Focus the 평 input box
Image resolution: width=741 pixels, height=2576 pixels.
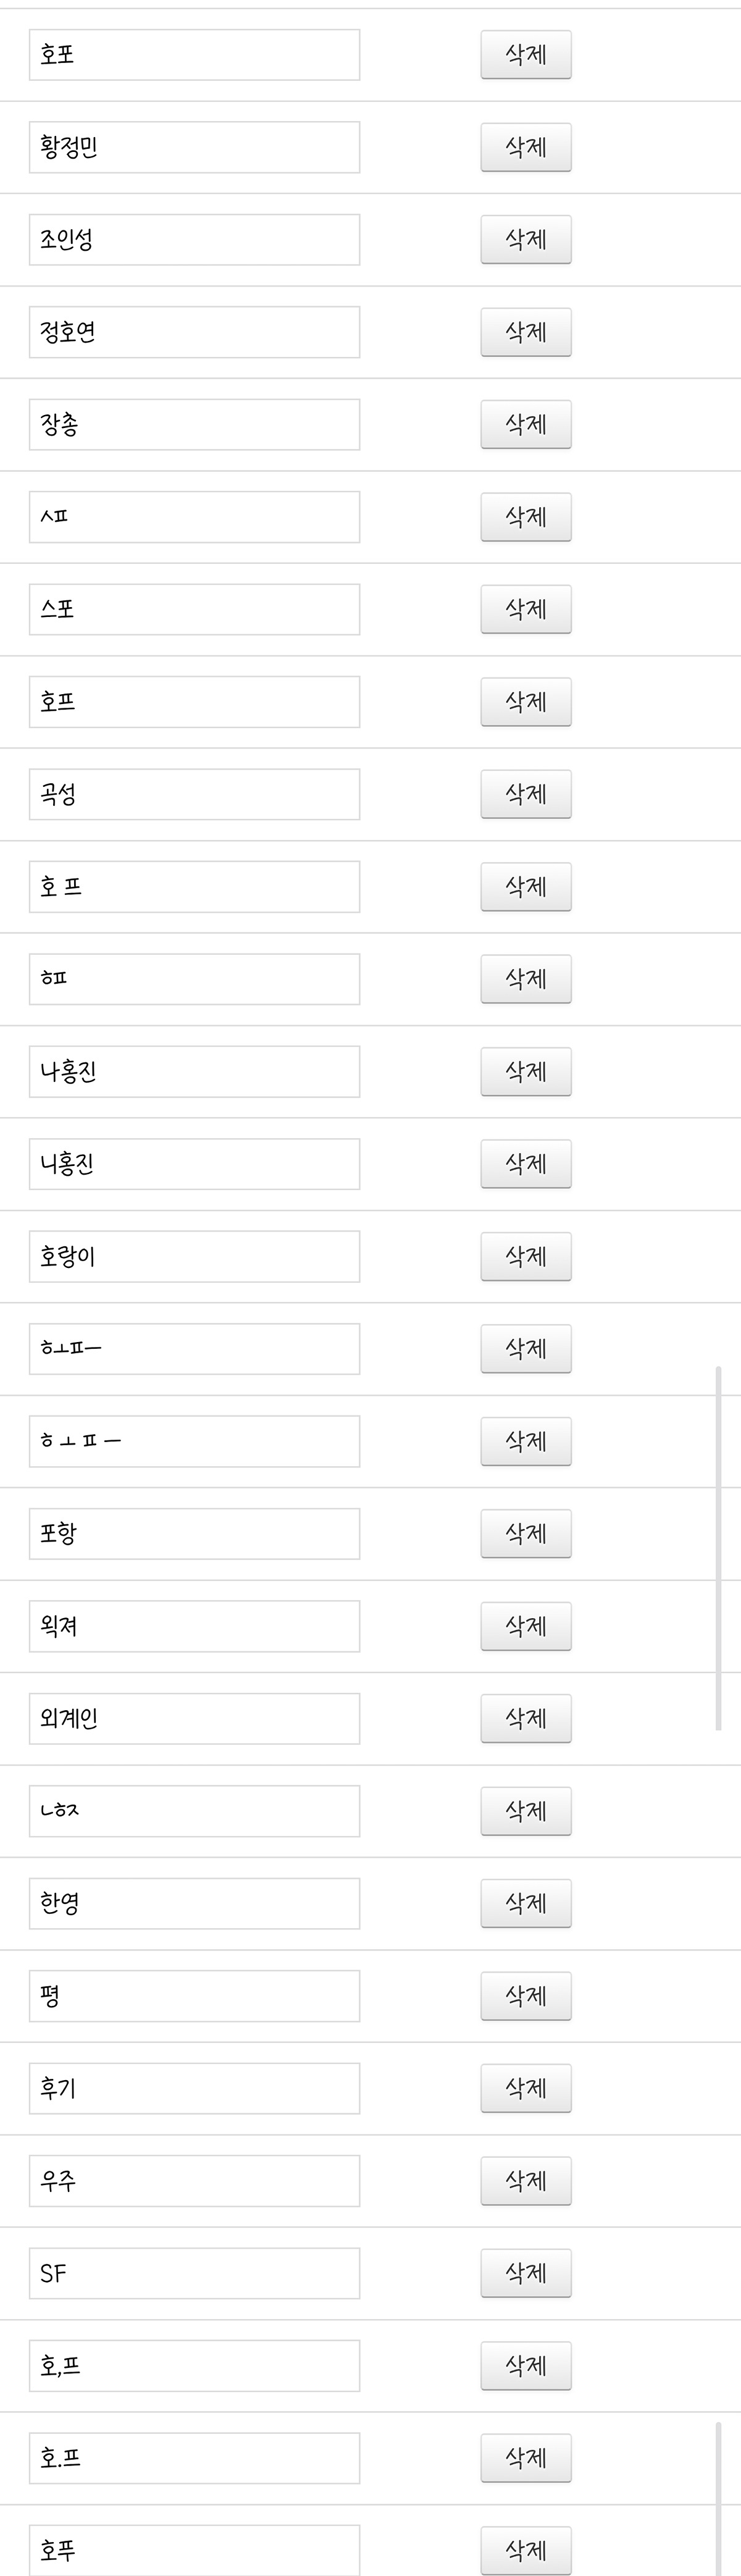[x=195, y=1996]
